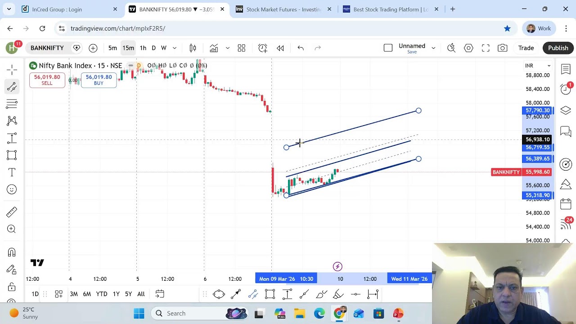Activate the zoom in tool

[12, 229]
